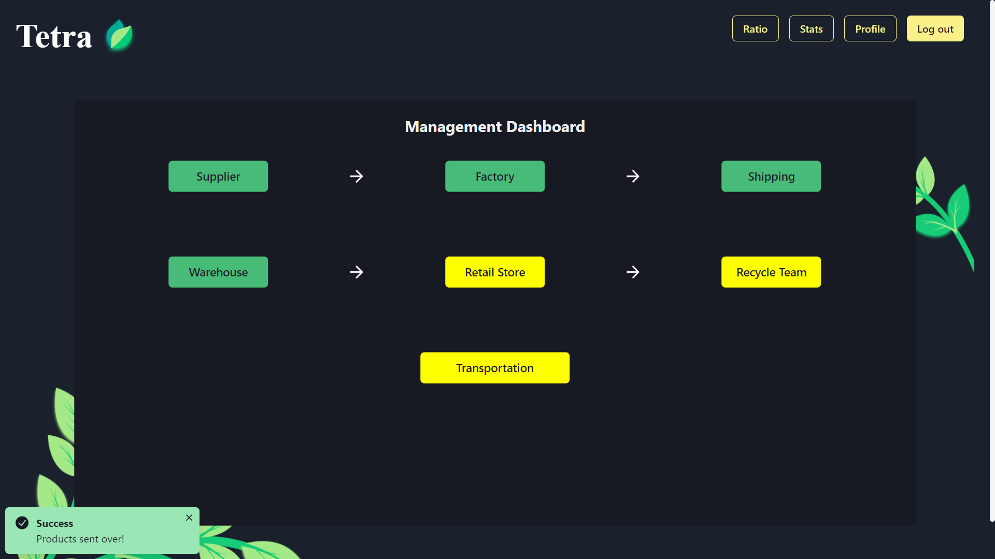Click the arrow between Supplier and Factory
Screen dimensions: 995x559
point(357,176)
